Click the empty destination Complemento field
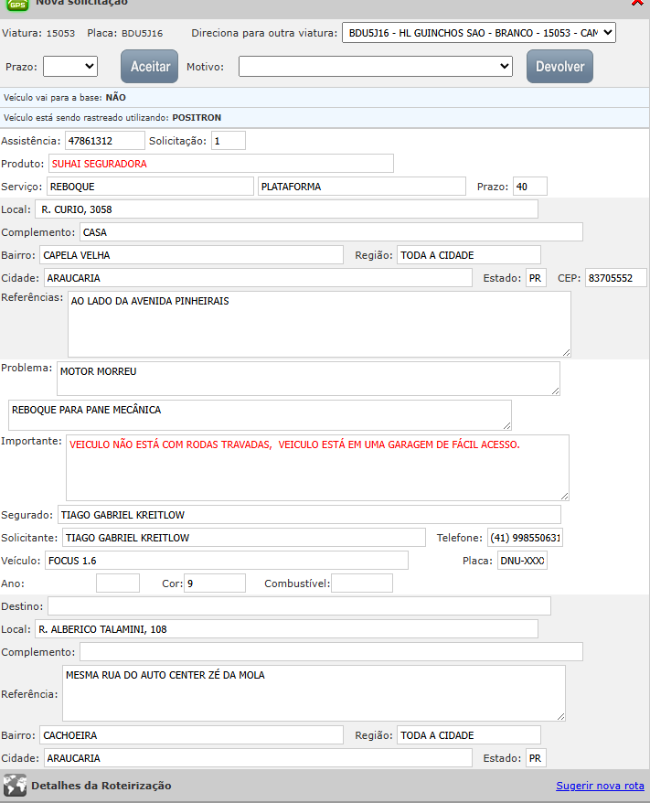 (x=331, y=652)
